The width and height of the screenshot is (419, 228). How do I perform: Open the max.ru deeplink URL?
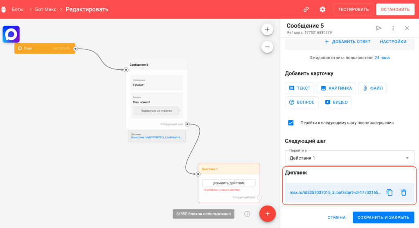pos(335,193)
